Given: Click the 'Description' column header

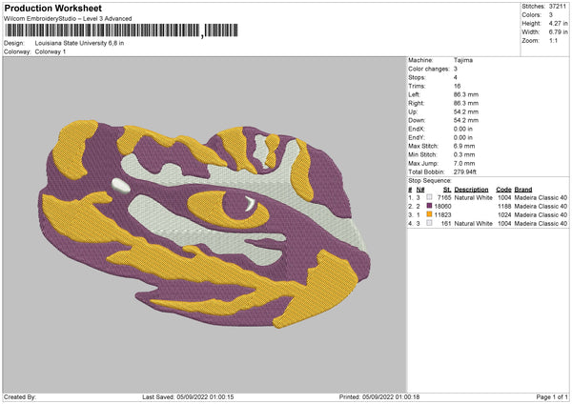Looking at the screenshot, I should click(471, 190).
